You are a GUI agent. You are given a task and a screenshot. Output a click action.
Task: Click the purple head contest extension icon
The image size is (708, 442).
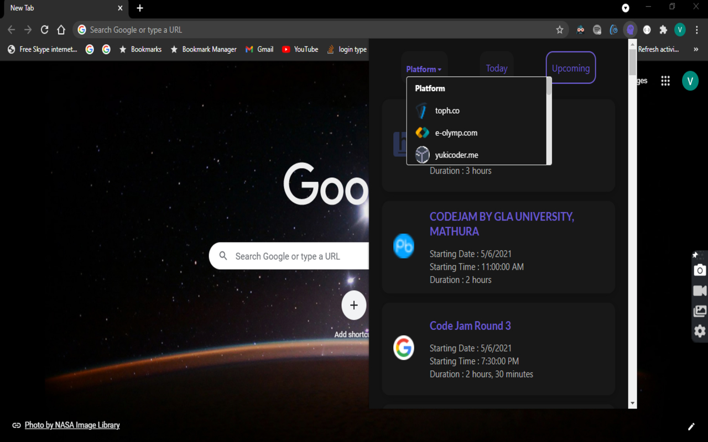click(630, 30)
